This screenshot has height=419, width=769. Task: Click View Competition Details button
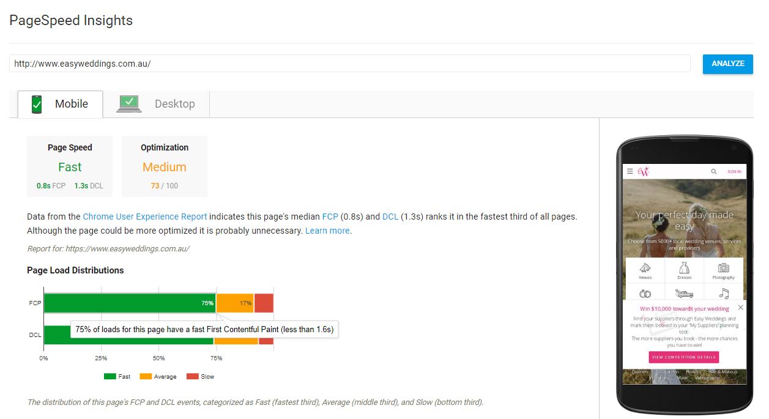(x=684, y=357)
